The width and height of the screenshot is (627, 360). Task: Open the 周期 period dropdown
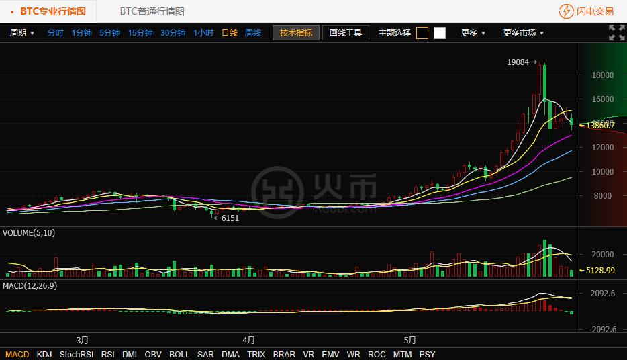(22, 32)
